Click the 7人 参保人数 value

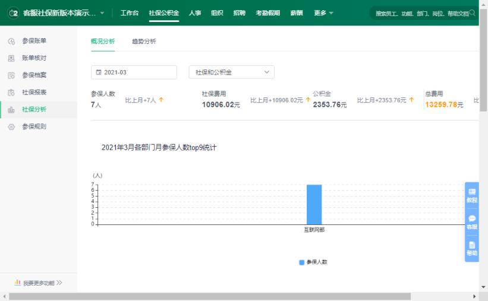coord(96,105)
